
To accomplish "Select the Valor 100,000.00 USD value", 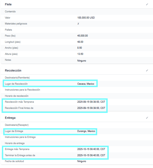I will pos(86,18).
